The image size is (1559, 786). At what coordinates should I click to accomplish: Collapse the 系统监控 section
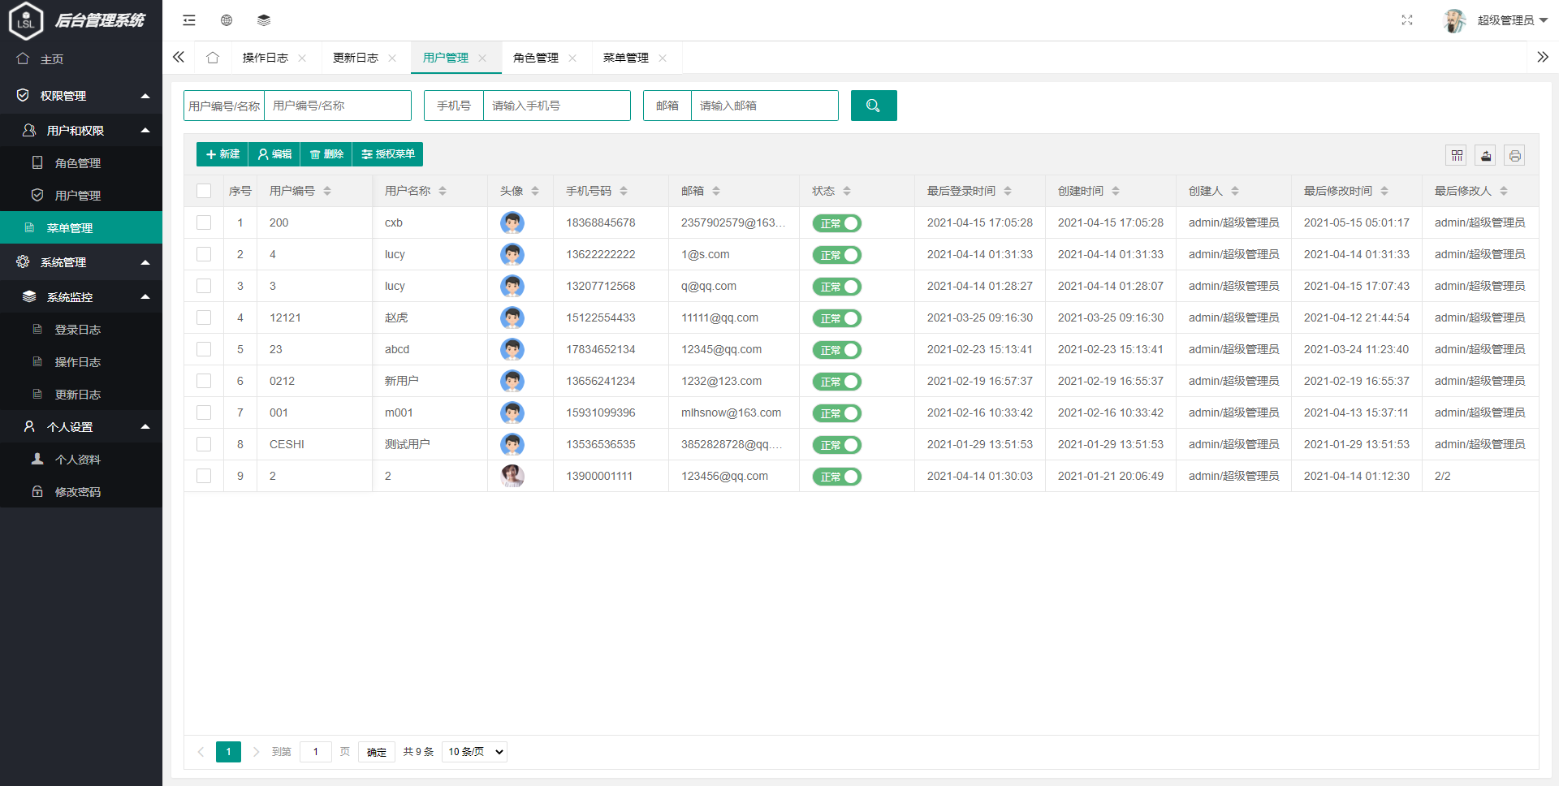[x=81, y=296]
